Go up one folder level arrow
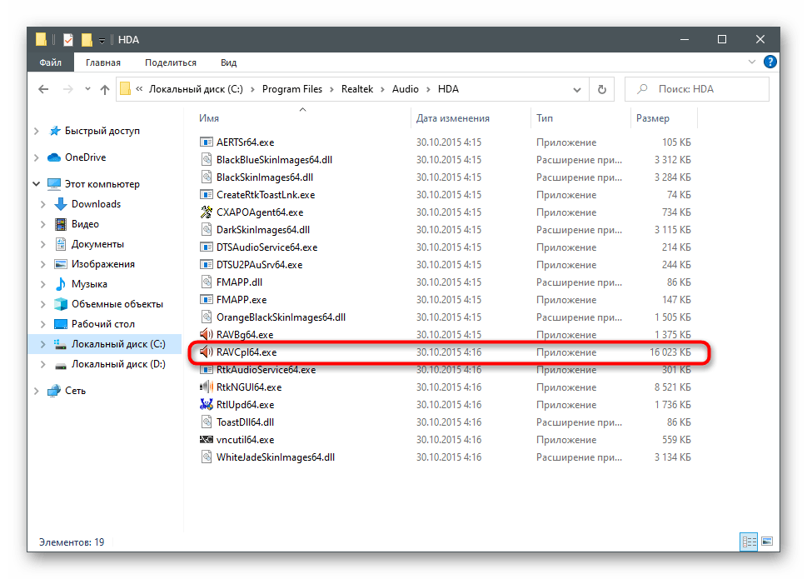Viewport: 807px width, 579px height. (105, 89)
